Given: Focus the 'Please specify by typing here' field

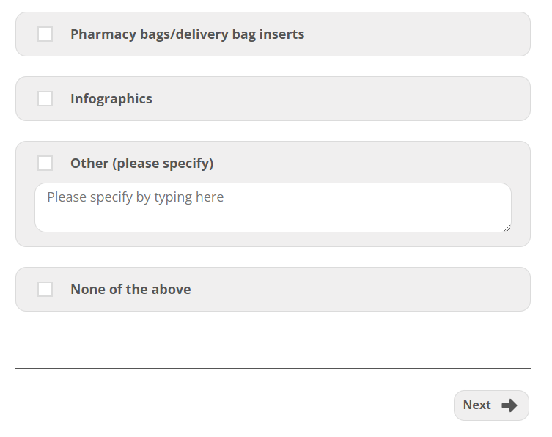Looking at the screenshot, I should [x=273, y=208].
